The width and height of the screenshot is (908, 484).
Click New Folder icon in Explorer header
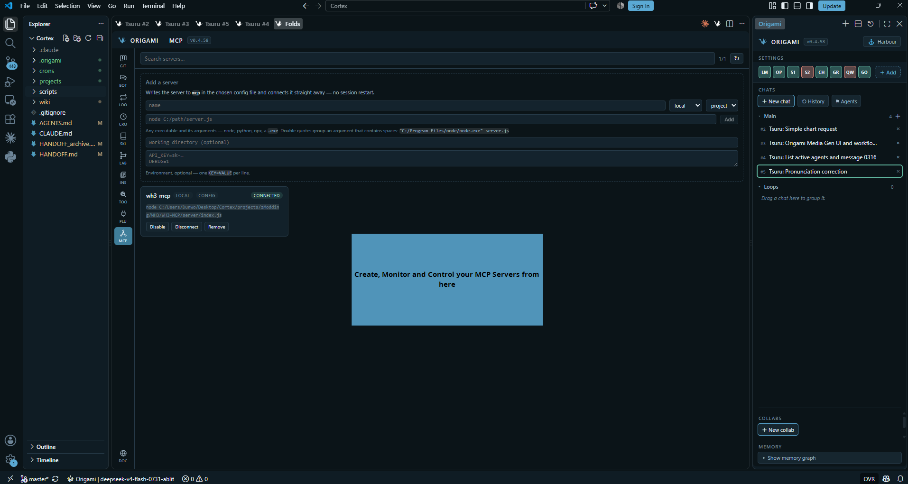[77, 38]
